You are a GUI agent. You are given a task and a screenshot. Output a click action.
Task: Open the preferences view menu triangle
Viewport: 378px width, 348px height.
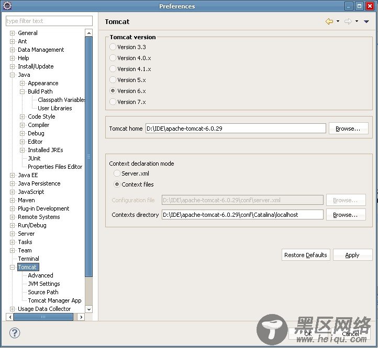366,21
